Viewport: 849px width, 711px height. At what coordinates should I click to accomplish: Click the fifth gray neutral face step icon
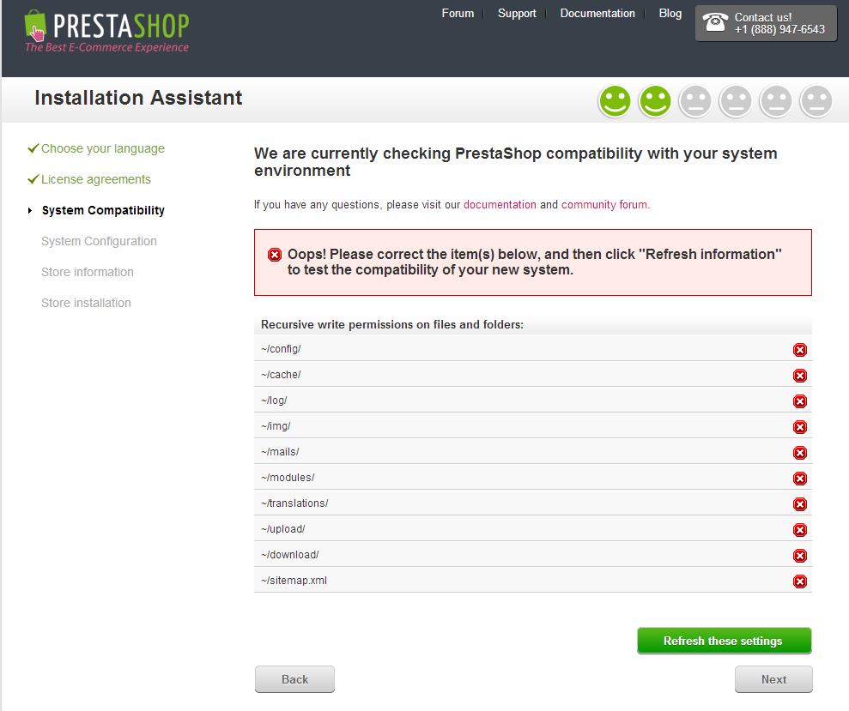point(776,101)
